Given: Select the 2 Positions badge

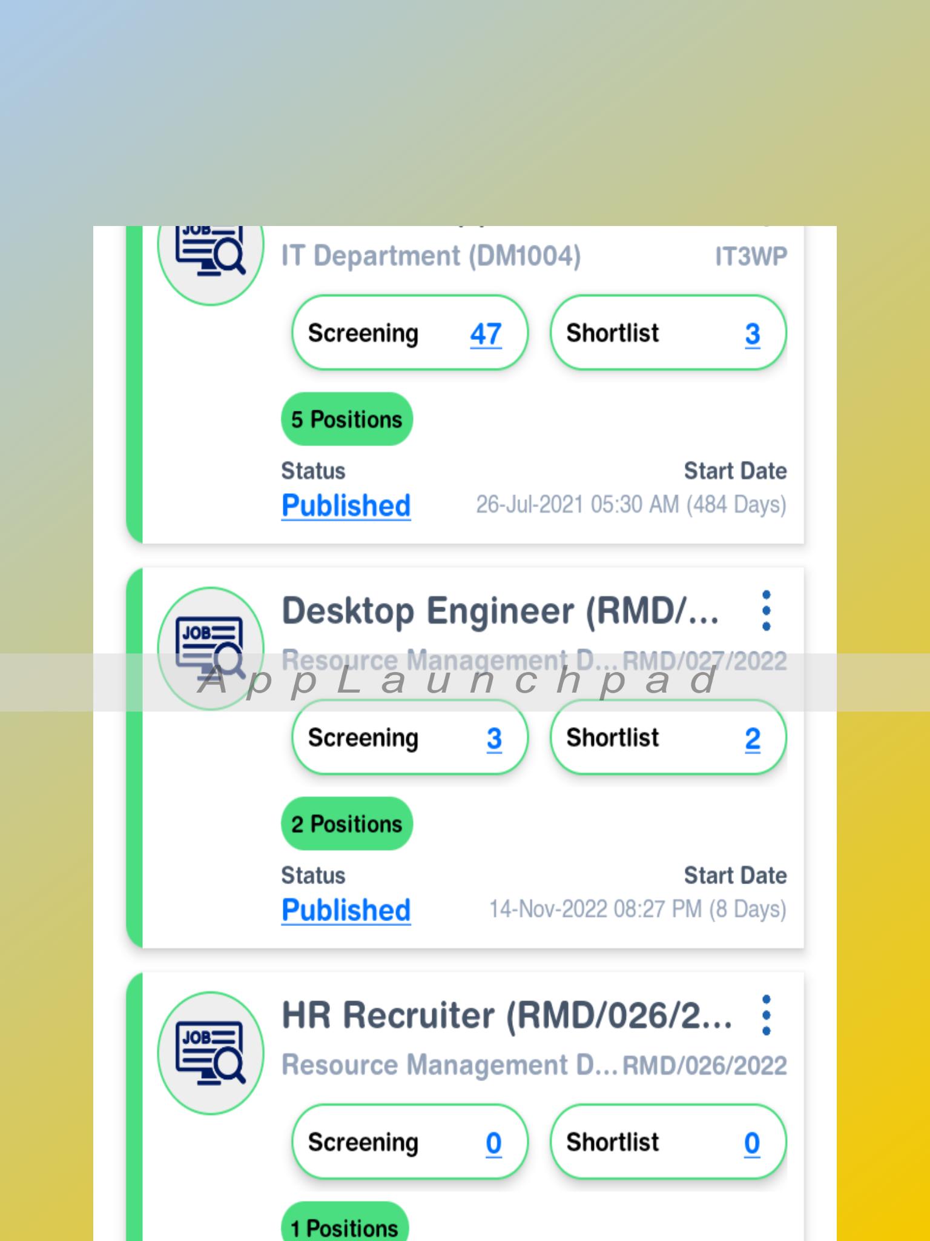Looking at the screenshot, I should point(347,824).
